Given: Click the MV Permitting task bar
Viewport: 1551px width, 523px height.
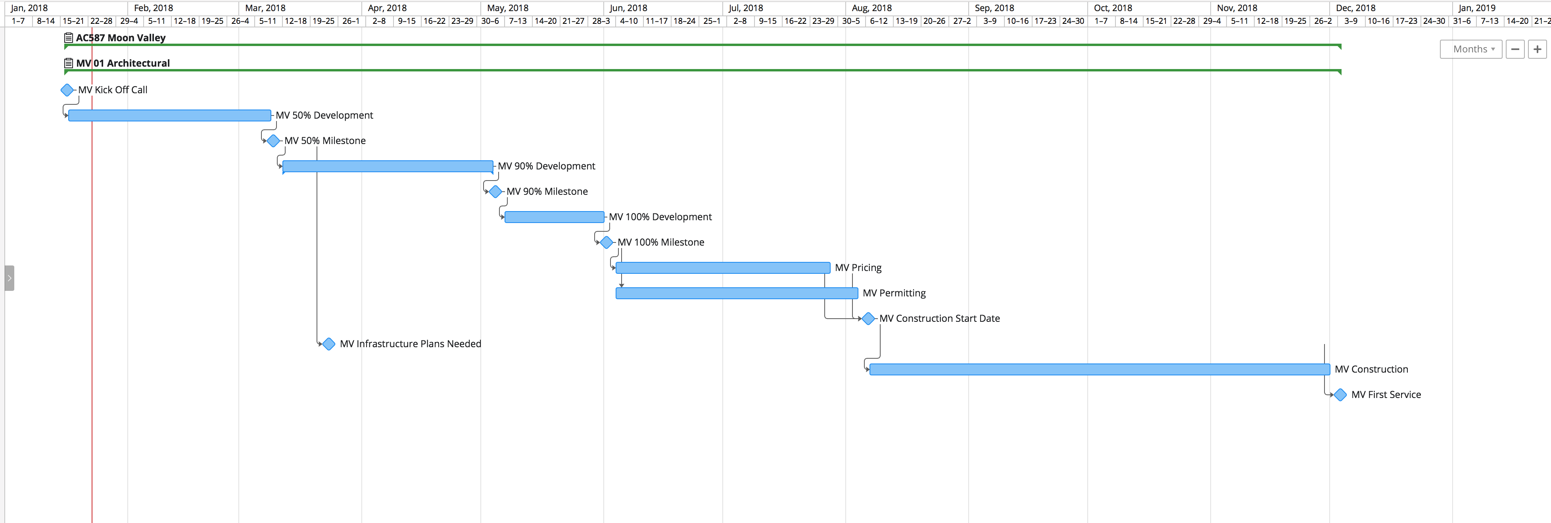Looking at the screenshot, I should 736,293.
